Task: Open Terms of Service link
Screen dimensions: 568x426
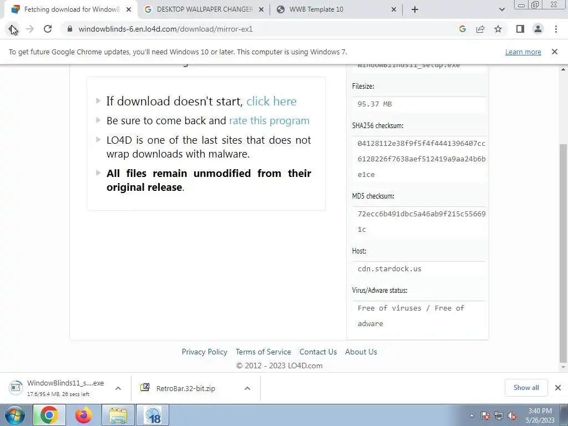Action: click(263, 352)
